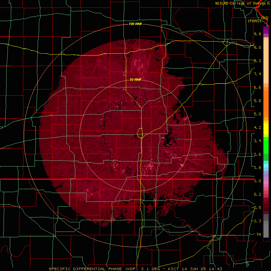Click the 14 JUN 25 14:43 timestamp
This screenshot has height=271, width=271.
202,269
